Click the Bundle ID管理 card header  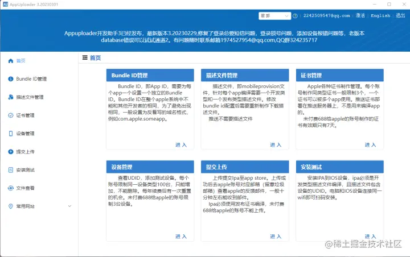tap(150, 76)
